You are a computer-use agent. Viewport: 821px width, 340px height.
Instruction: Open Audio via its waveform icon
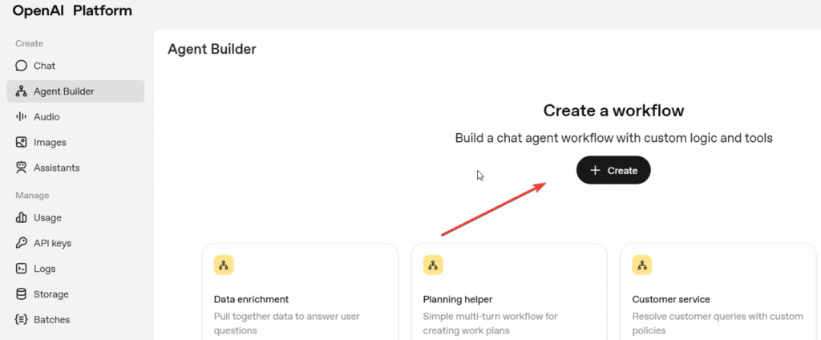point(22,117)
